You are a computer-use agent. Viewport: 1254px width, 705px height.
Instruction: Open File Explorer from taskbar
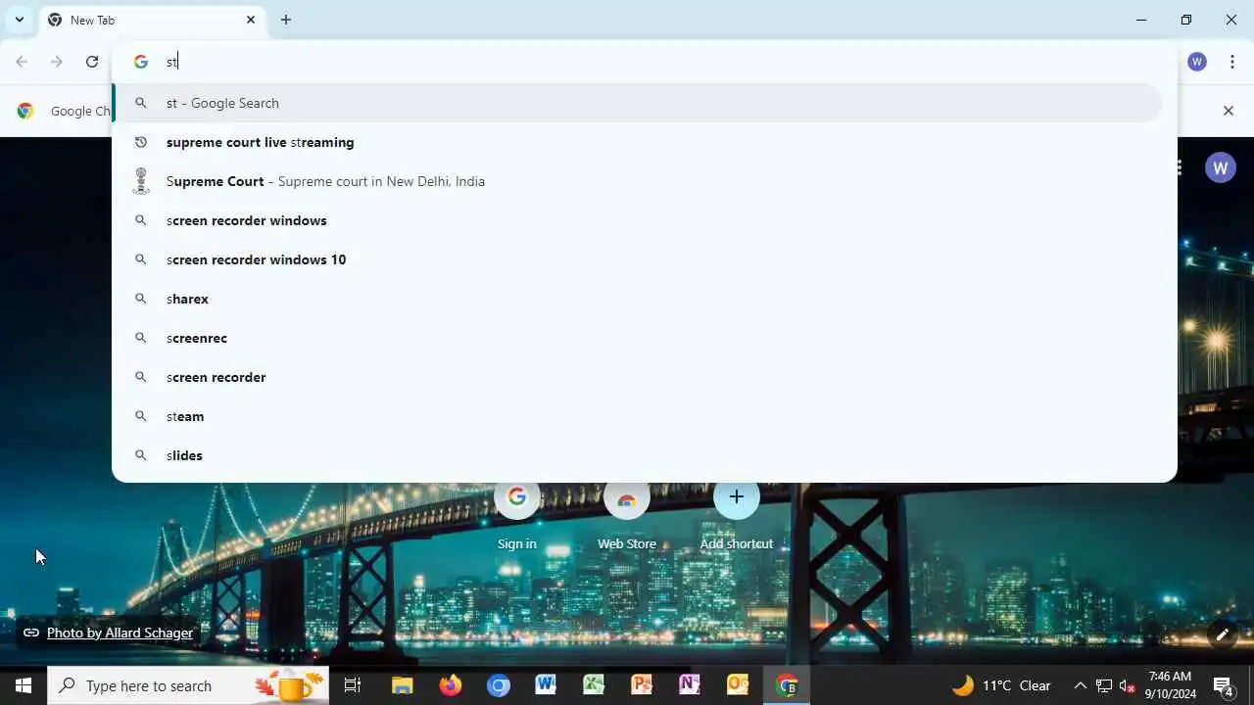pos(402,685)
